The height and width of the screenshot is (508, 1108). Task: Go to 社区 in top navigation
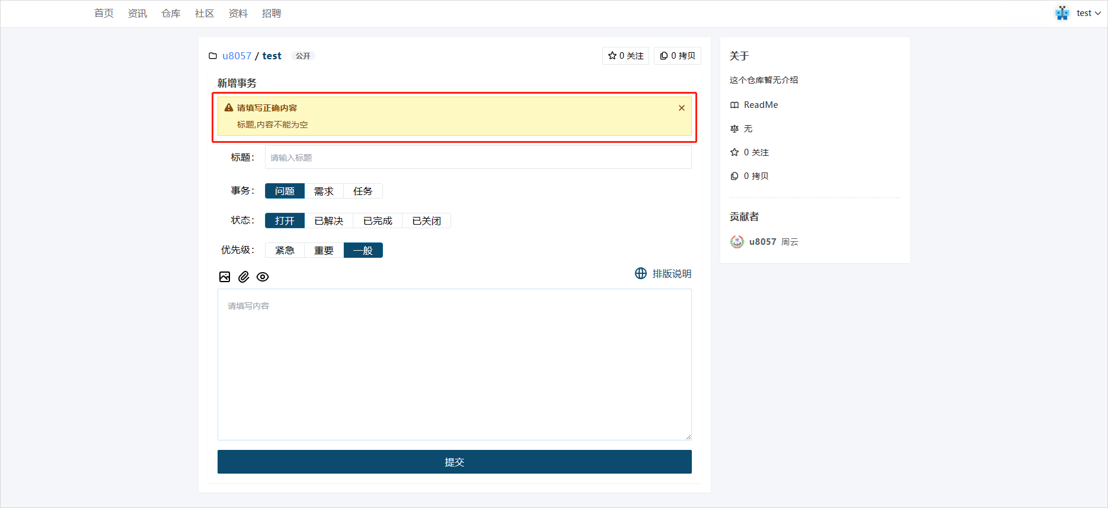point(205,13)
